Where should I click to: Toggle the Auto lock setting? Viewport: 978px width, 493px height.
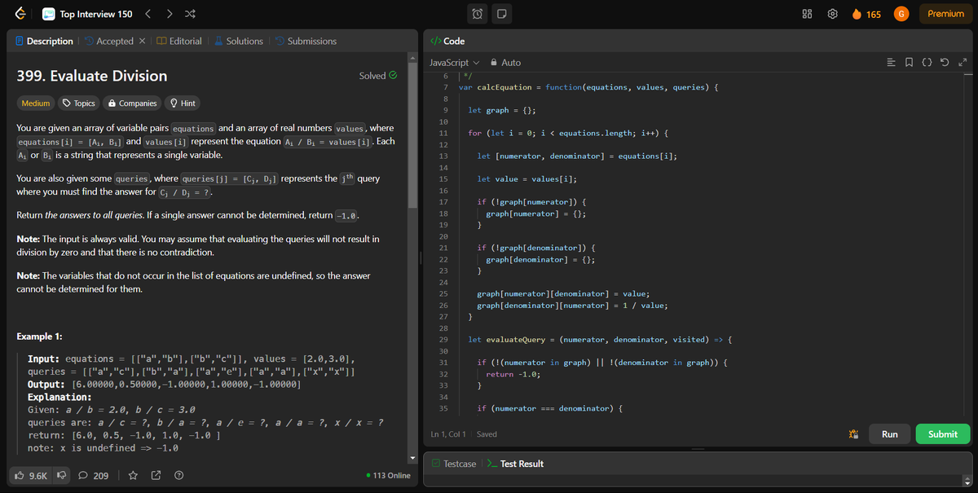click(x=505, y=62)
